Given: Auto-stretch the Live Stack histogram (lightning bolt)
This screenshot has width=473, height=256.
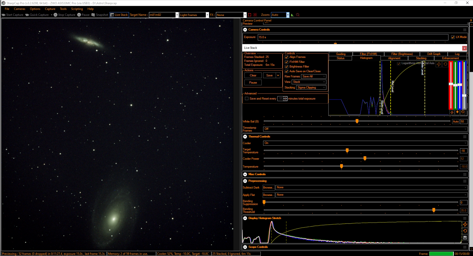Looking at the screenshot, I should pos(439,64).
